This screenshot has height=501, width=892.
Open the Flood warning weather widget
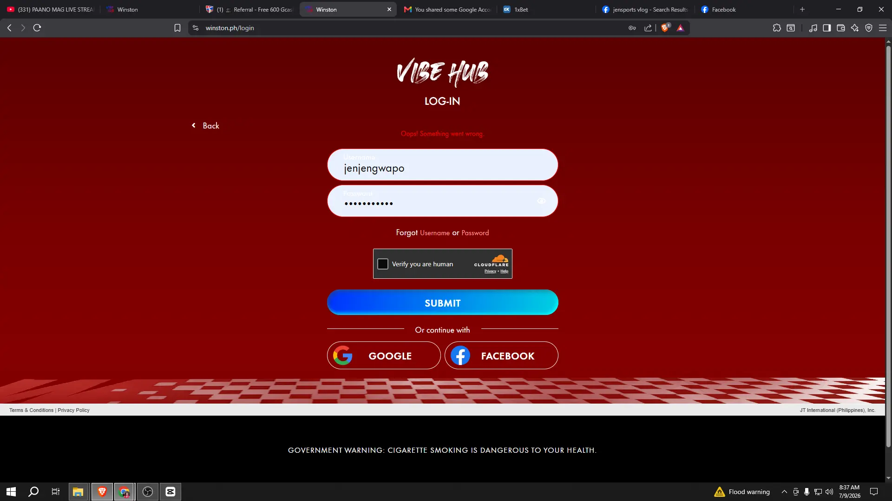[742, 492]
